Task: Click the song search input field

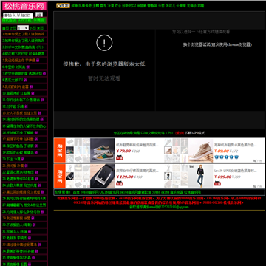Action: click(x=18, y=16)
